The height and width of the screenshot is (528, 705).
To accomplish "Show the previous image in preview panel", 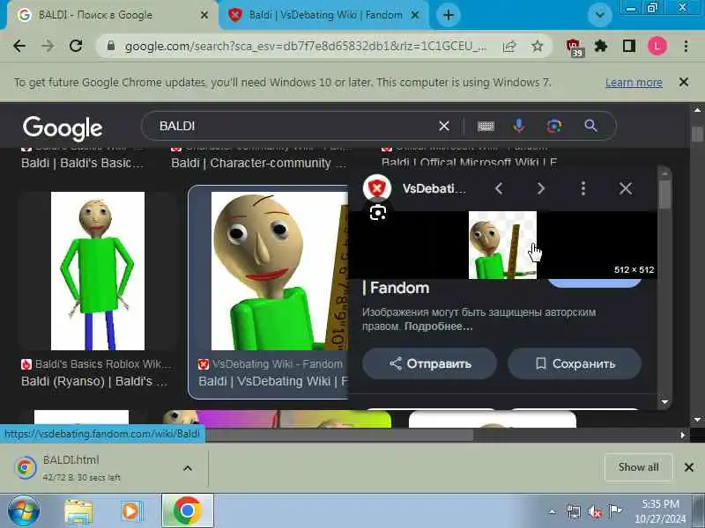I will tap(499, 188).
